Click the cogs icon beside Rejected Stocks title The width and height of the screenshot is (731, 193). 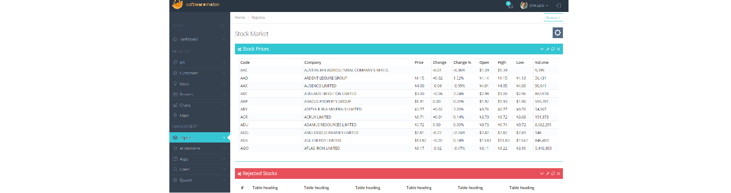point(240,174)
